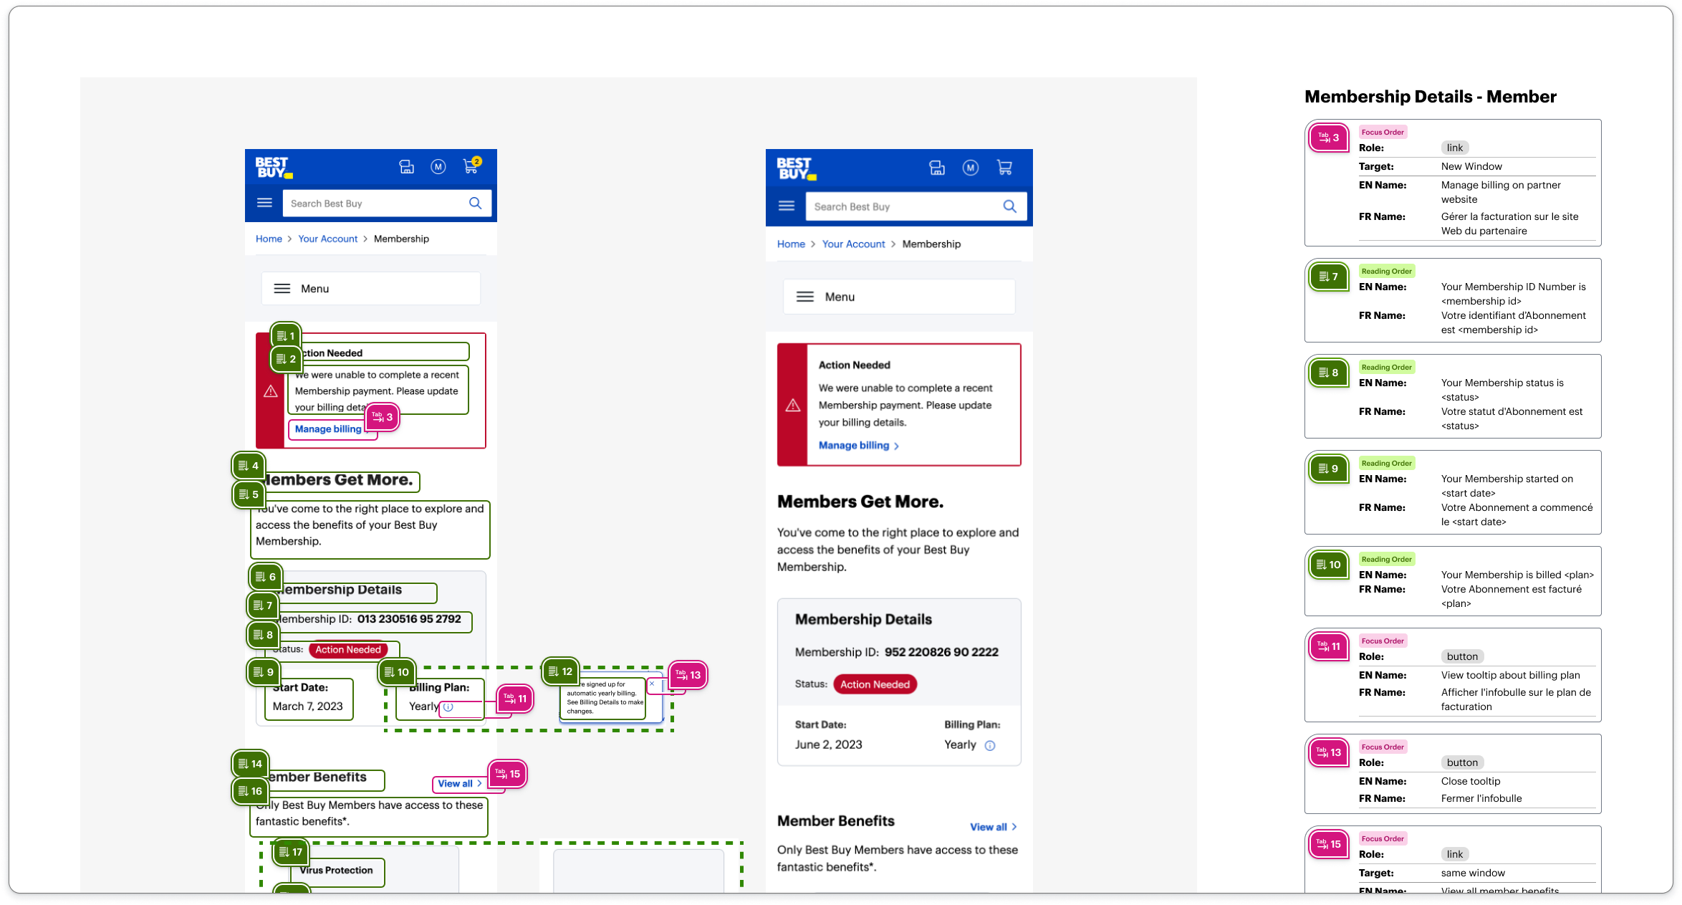Click the View all chevron in the clean mockup
The height and width of the screenshot is (905, 1682).
click(x=1014, y=828)
